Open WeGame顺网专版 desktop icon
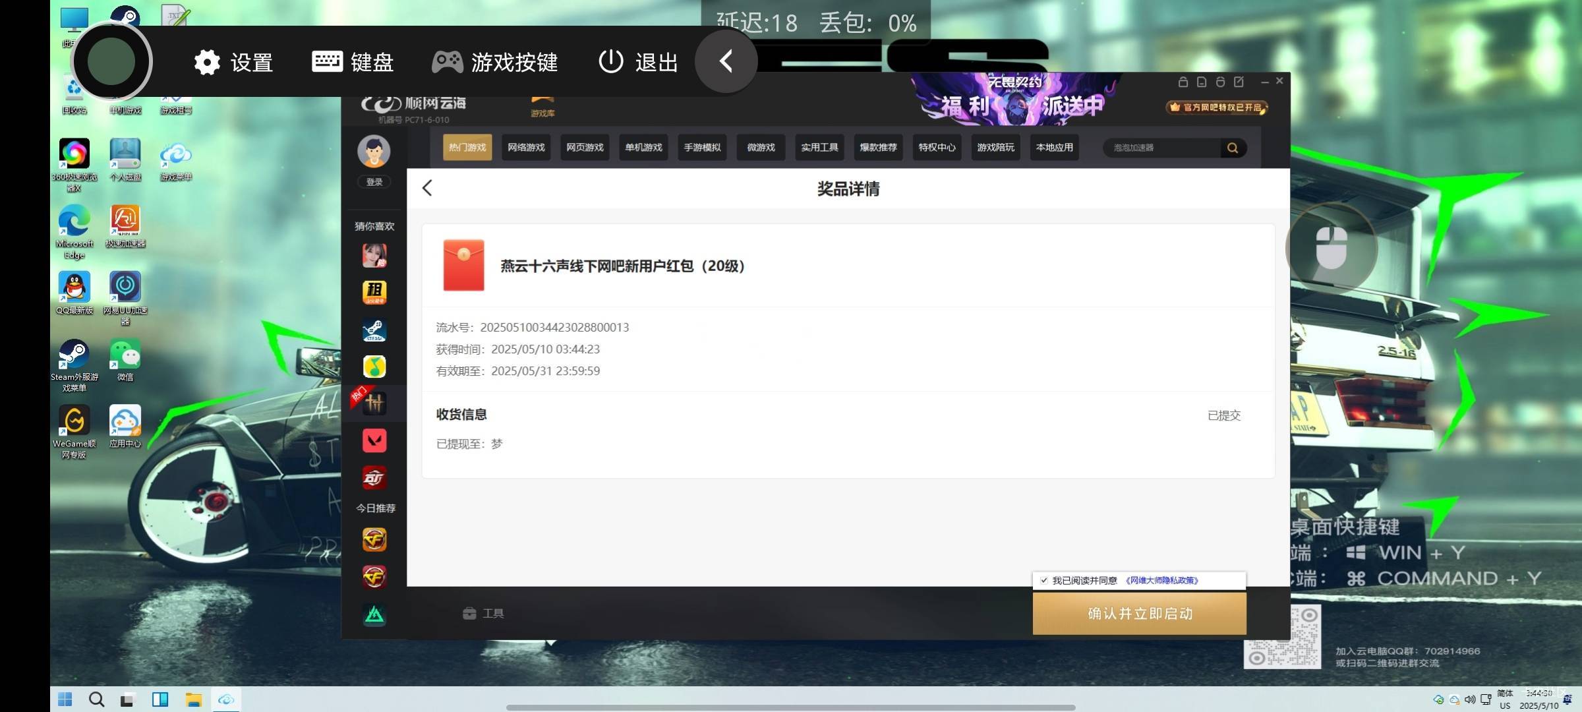 74,432
